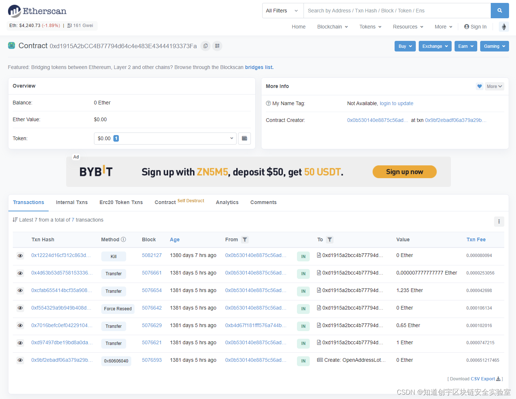Open the To column filter icon
516x399 pixels.
tap(329, 239)
